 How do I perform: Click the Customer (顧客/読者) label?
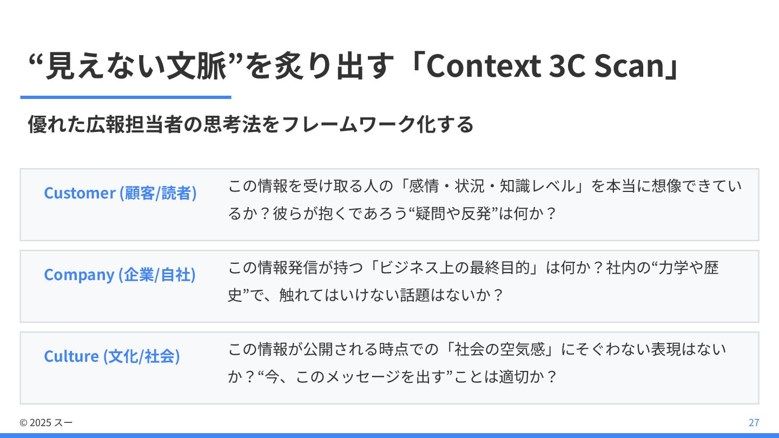tap(120, 193)
